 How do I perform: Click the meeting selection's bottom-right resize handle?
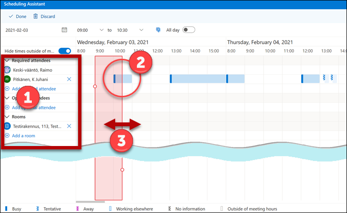point(122,170)
